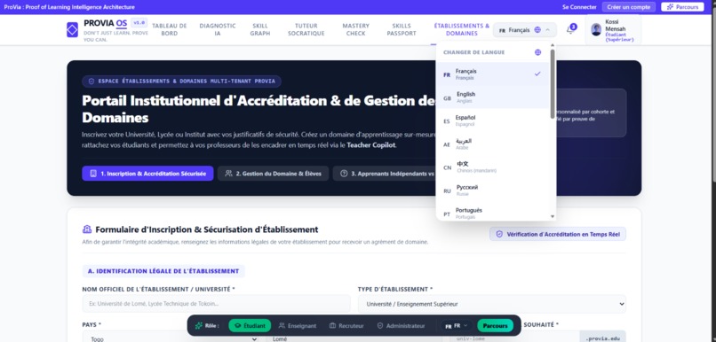Viewport: 716px width, 342px height.
Task: Click shield icon in Espace Établissements badge
Action: tap(91, 82)
